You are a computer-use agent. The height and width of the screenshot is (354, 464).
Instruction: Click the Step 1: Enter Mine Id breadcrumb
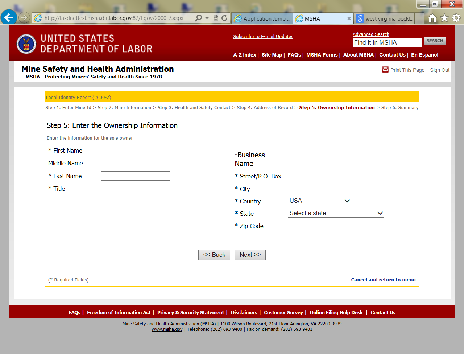pyautogui.click(x=69, y=108)
